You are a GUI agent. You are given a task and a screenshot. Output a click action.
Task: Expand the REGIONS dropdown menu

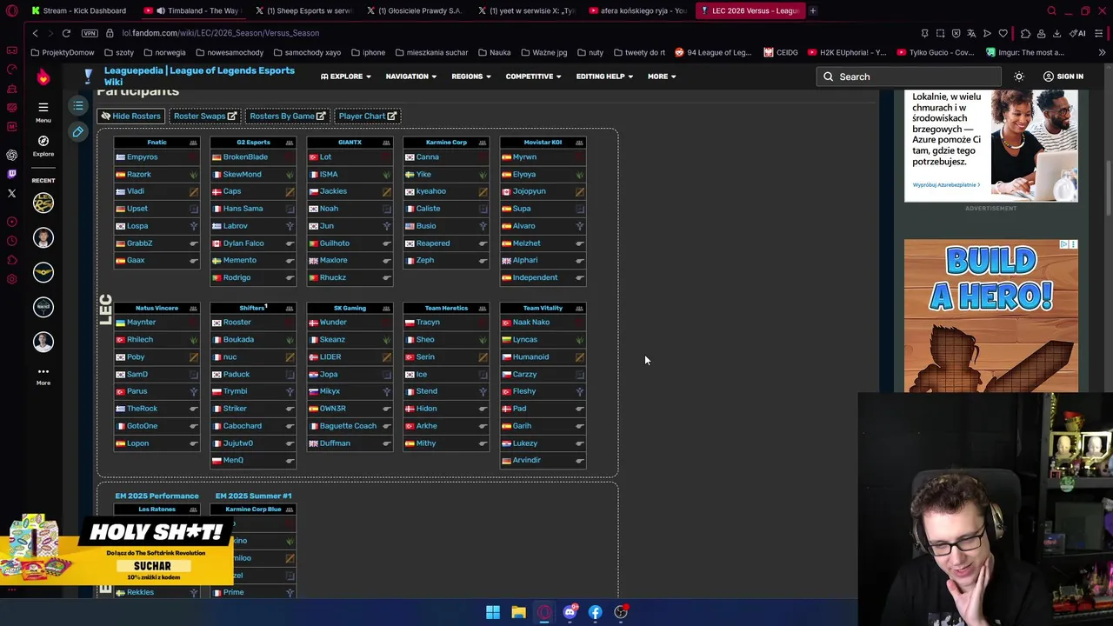click(471, 77)
